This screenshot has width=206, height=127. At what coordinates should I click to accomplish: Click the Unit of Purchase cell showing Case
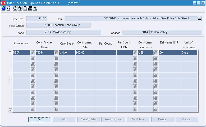pyautogui.click(x=189, y=53)
